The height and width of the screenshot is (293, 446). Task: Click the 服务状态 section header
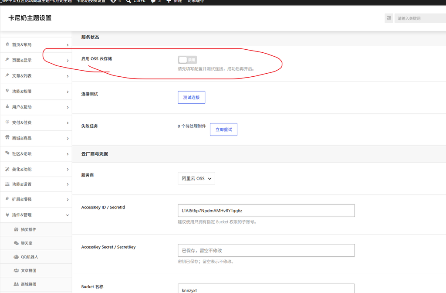pyautogui.click(x=90, y=37)
